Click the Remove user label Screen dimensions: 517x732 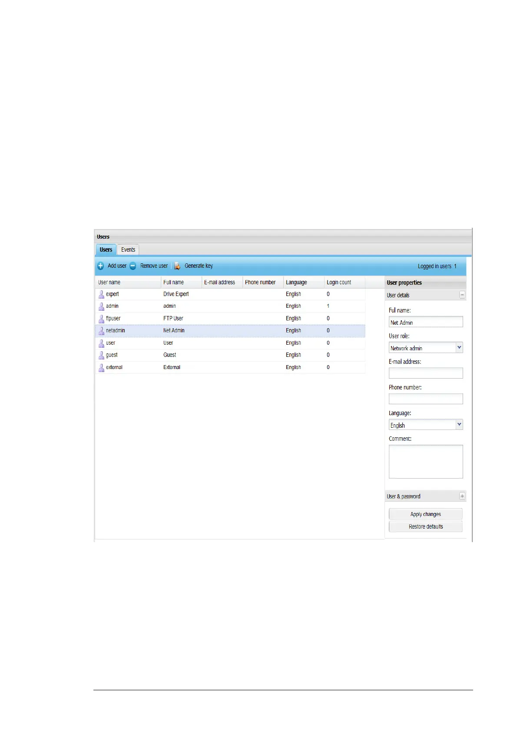154,266
